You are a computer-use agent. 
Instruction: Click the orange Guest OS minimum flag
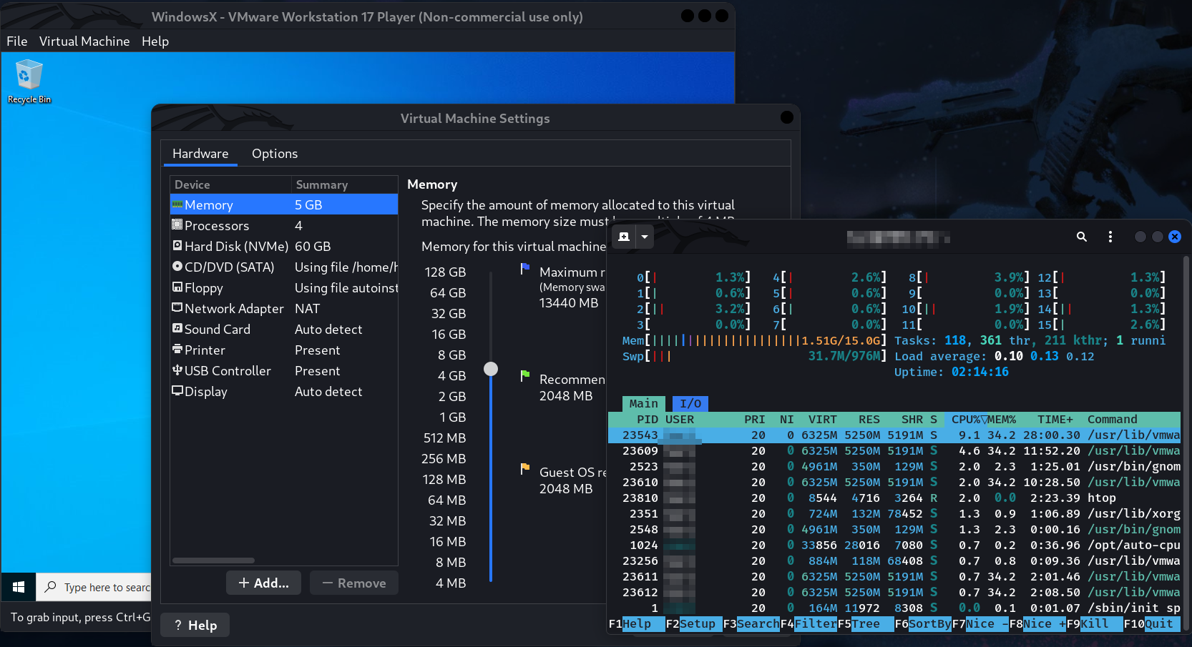524,469
